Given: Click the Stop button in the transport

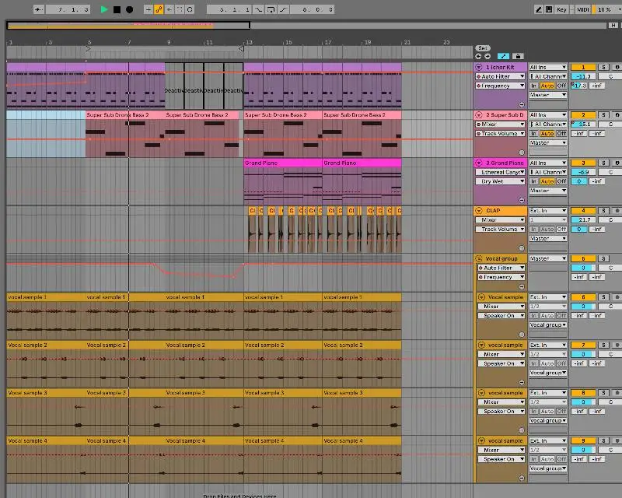Looking at the screenshot, I should click(x=117, y=9).
